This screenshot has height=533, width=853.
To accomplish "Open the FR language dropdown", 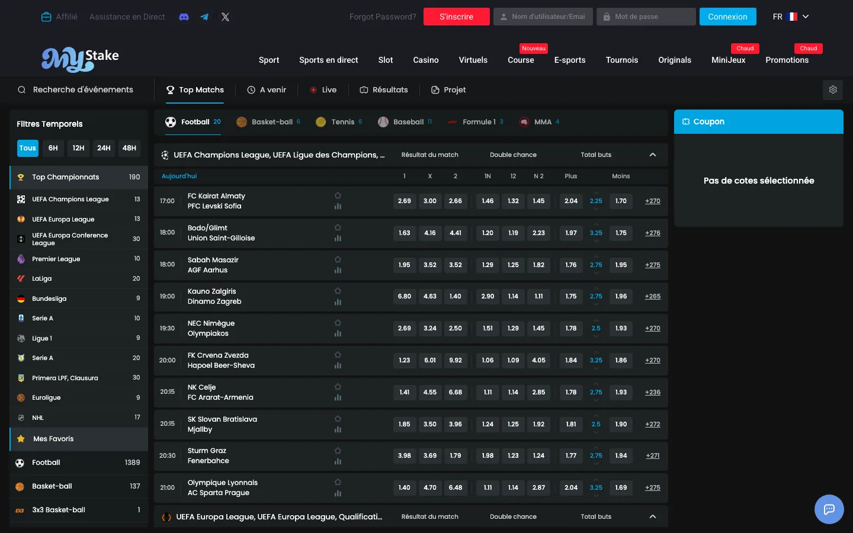I will (791, 17).
